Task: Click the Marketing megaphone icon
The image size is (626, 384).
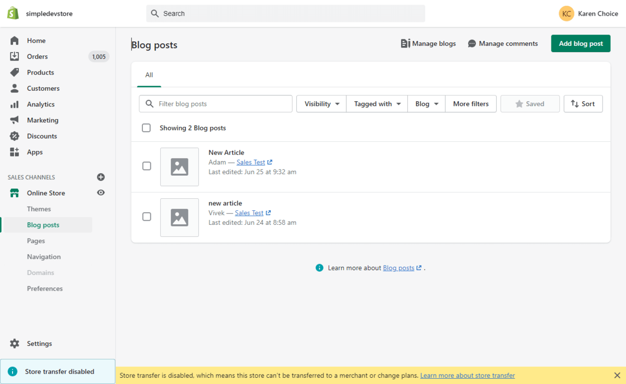Action: [15, 120]
